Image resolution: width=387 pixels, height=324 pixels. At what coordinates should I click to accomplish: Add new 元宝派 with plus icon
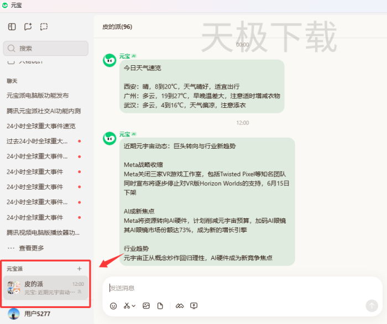coord(79,269)
